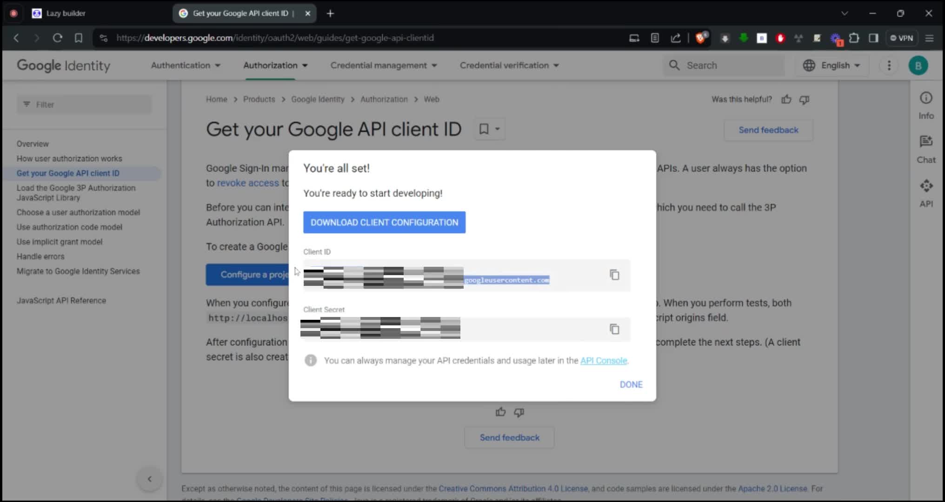Close the Get your Google API client ID tab
The image size is (945, 502).
pos(307,13)
